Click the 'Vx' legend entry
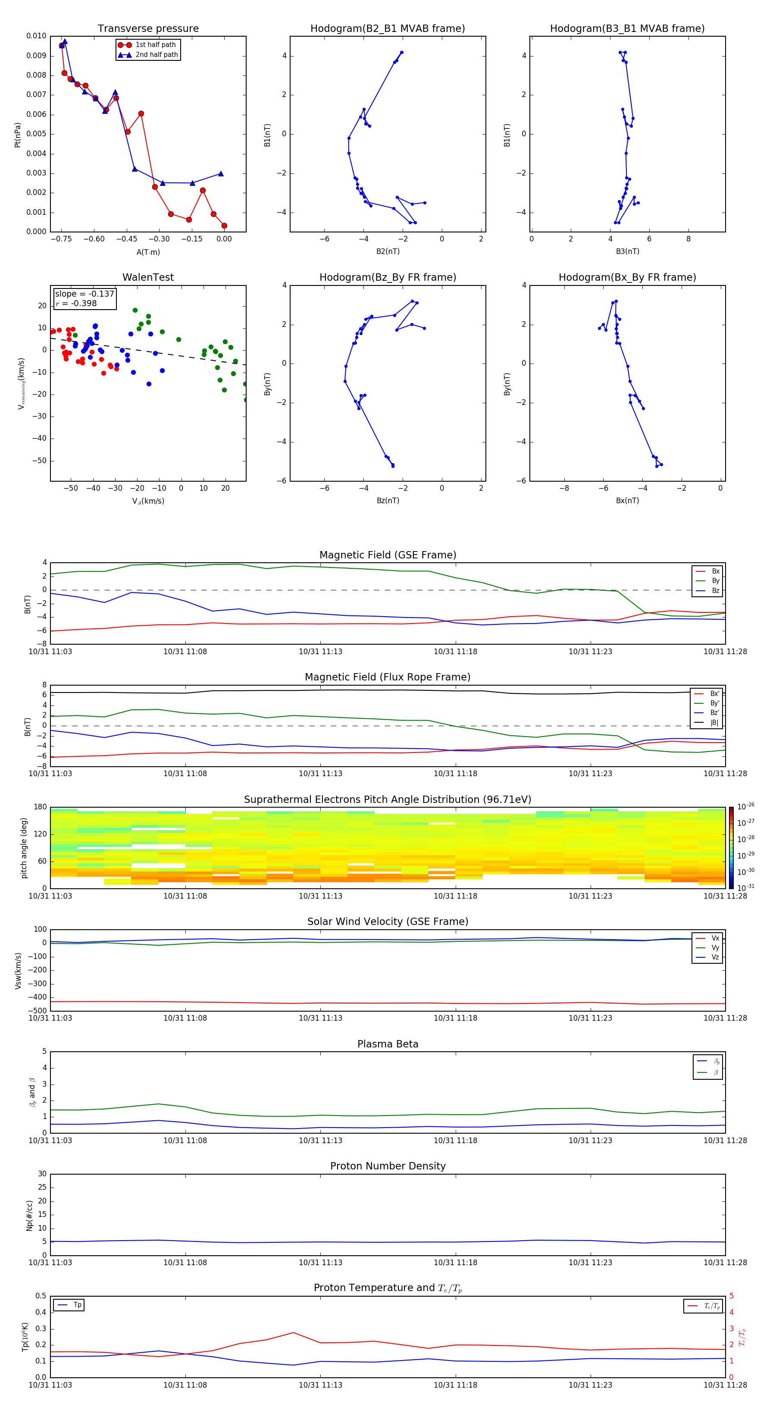Image resolution: width=776 pixels, height=1423 pixels. click(x=707, y=938)
